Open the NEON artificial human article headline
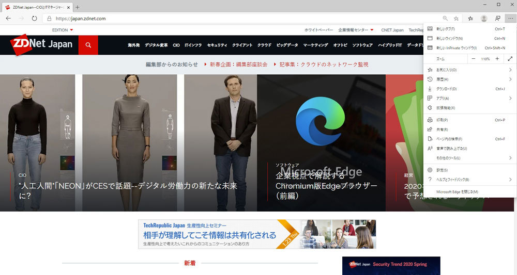The height and width of the screenshot is (275, 517). click(x=128, y=191)
